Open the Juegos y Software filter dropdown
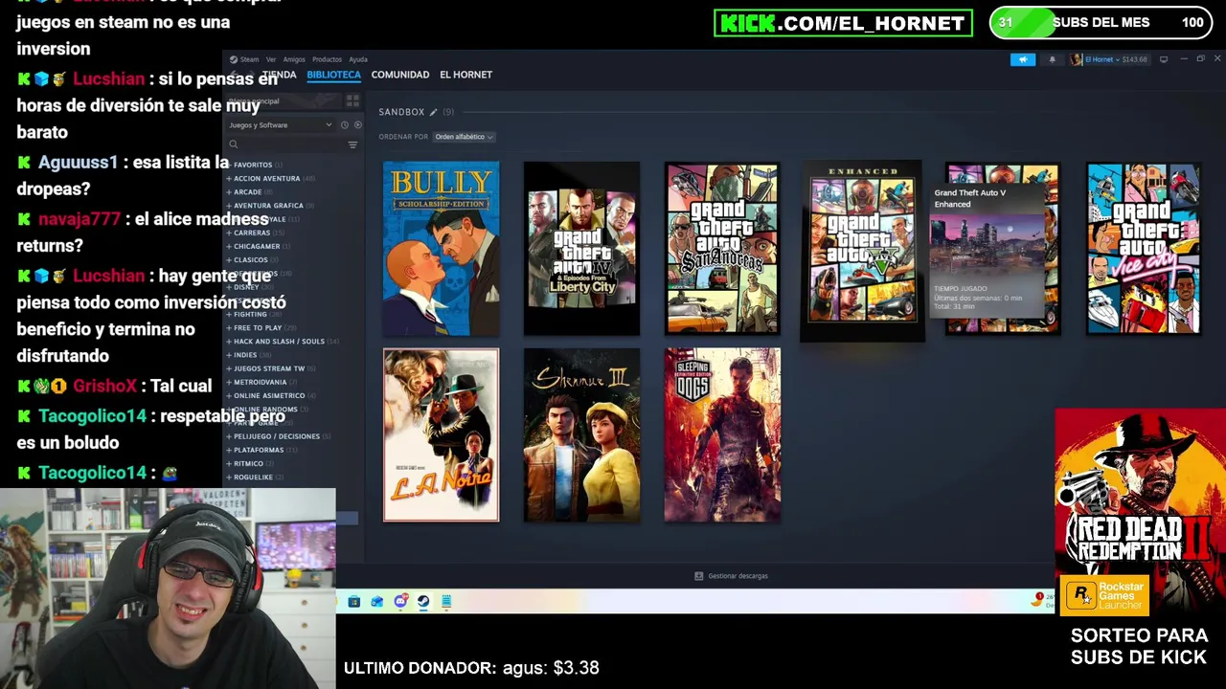 280,125
